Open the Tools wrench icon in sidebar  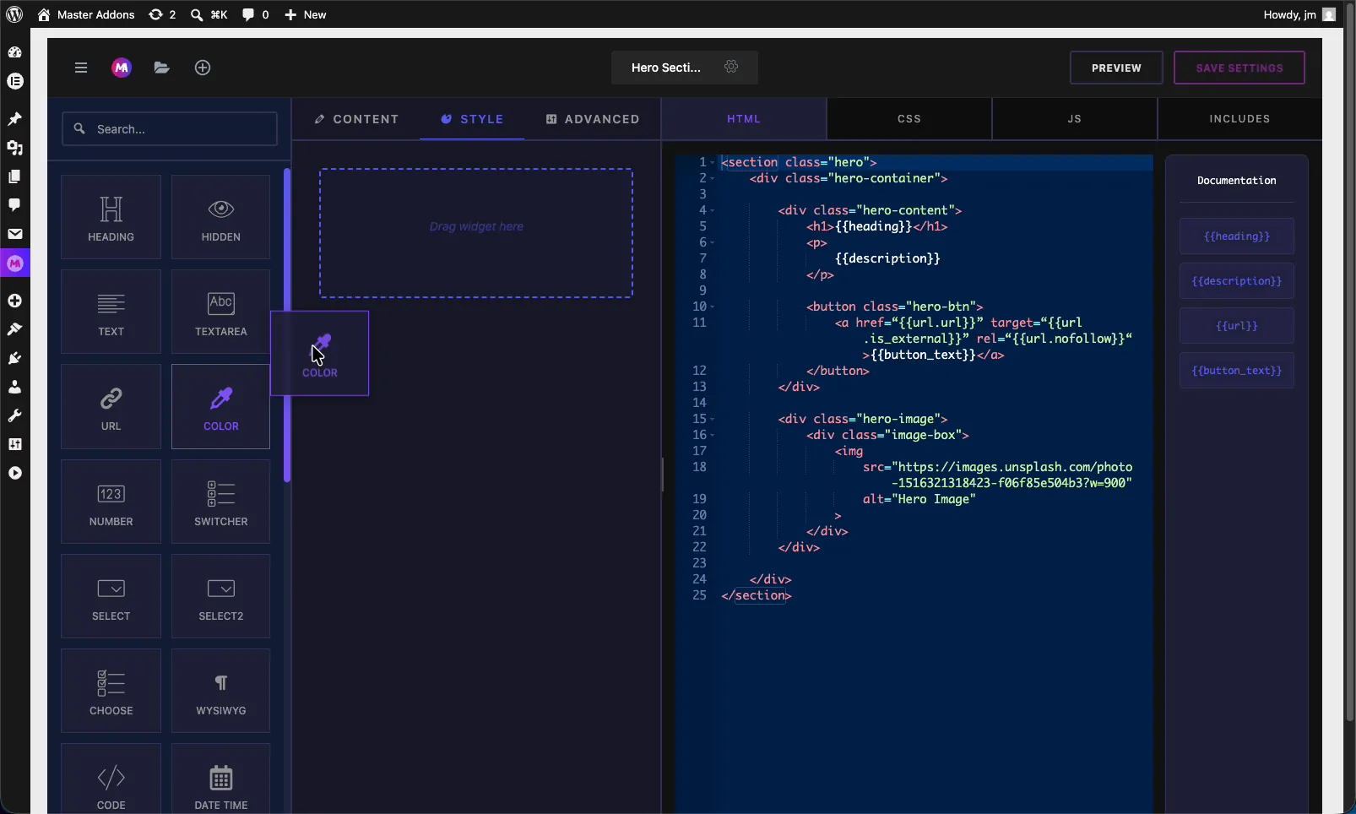[14, 415]
